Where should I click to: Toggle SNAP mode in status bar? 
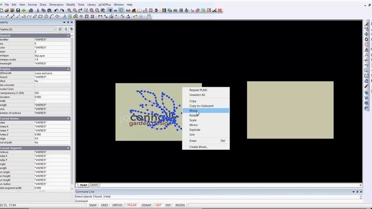[x=93, y=205]
